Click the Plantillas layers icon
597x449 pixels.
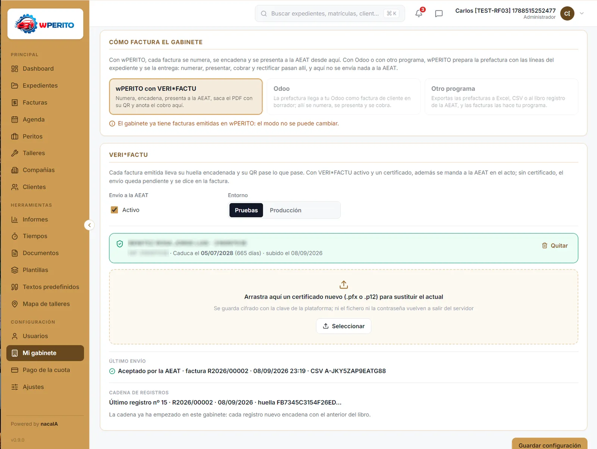(x=15, y=270)
